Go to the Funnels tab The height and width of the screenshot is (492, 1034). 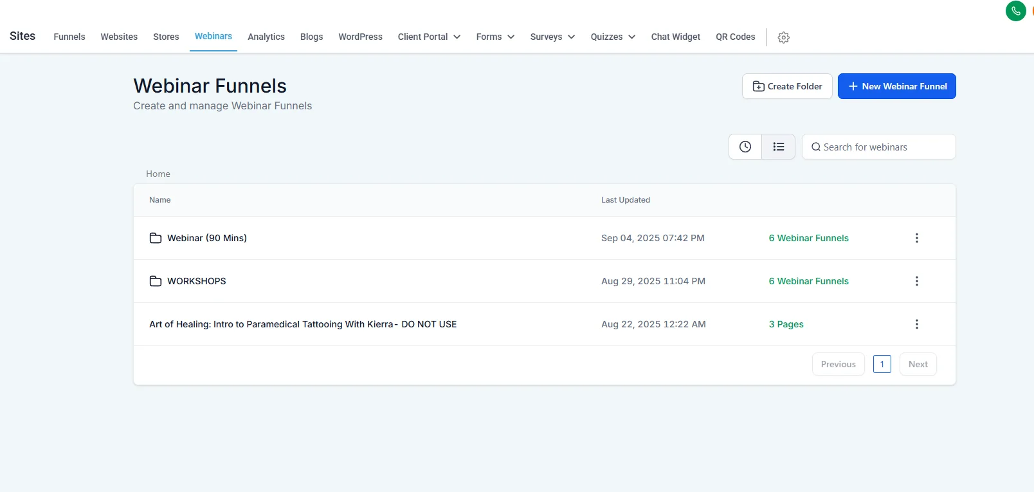69,37
